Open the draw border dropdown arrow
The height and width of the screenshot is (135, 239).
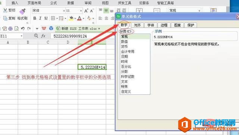(65, 18)
